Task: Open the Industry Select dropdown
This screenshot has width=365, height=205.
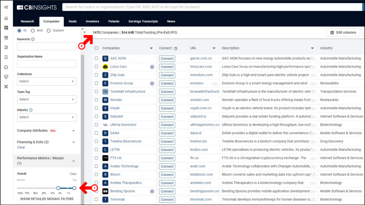Action: click(x=47, y=117)
